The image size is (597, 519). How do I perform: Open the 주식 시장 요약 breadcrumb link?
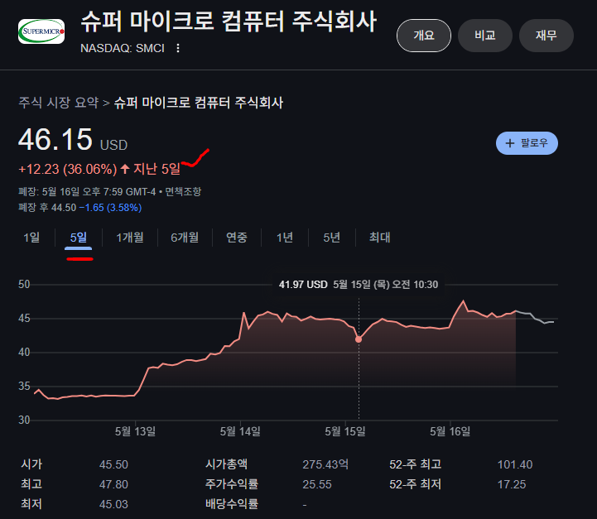pos(59,103)
